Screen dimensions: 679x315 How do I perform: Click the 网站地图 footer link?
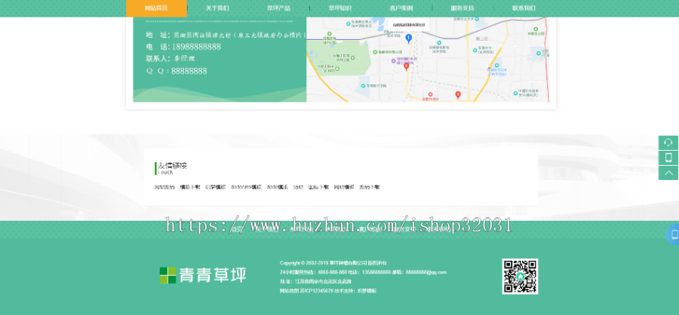[x=289, y=291]
